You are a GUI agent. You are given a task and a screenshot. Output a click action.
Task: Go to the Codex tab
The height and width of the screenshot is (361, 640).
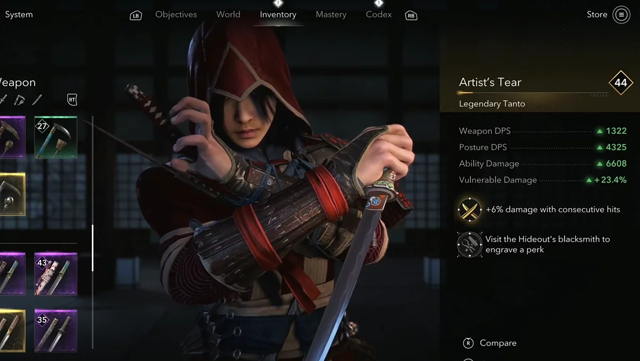379,14
